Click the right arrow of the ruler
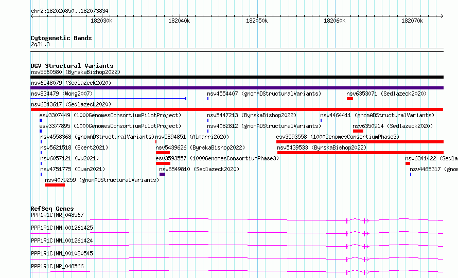This screenshot has height=278, width=458. click(x=442, y=16)
